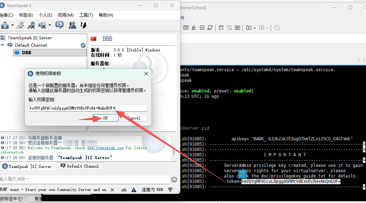
Task: Dismiss the news ticker with its X button
Action: [x=112, y=190]
